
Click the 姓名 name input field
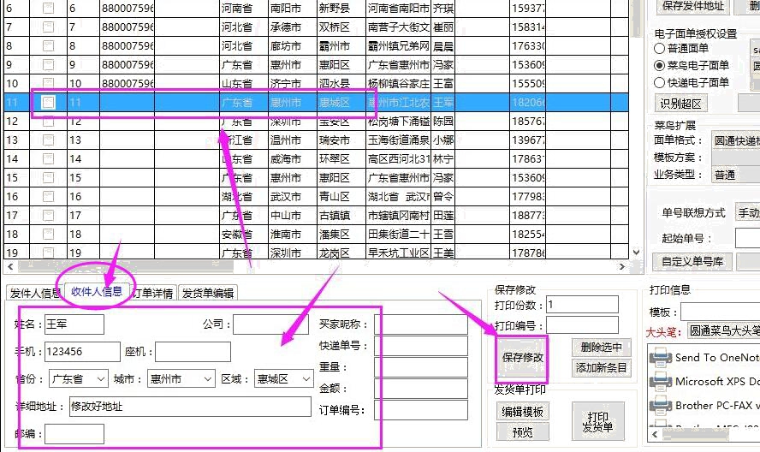tap(74, 324)
